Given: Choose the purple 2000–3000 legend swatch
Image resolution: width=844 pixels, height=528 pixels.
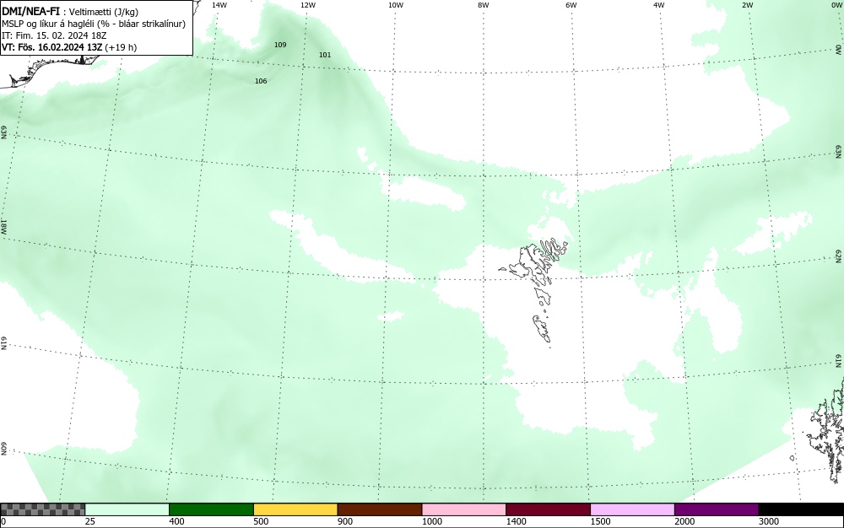Looking at the screenshot, I should (x=717, y=509).
